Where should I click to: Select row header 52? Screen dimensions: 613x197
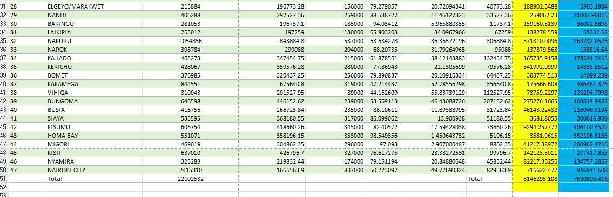coord(4,187)
